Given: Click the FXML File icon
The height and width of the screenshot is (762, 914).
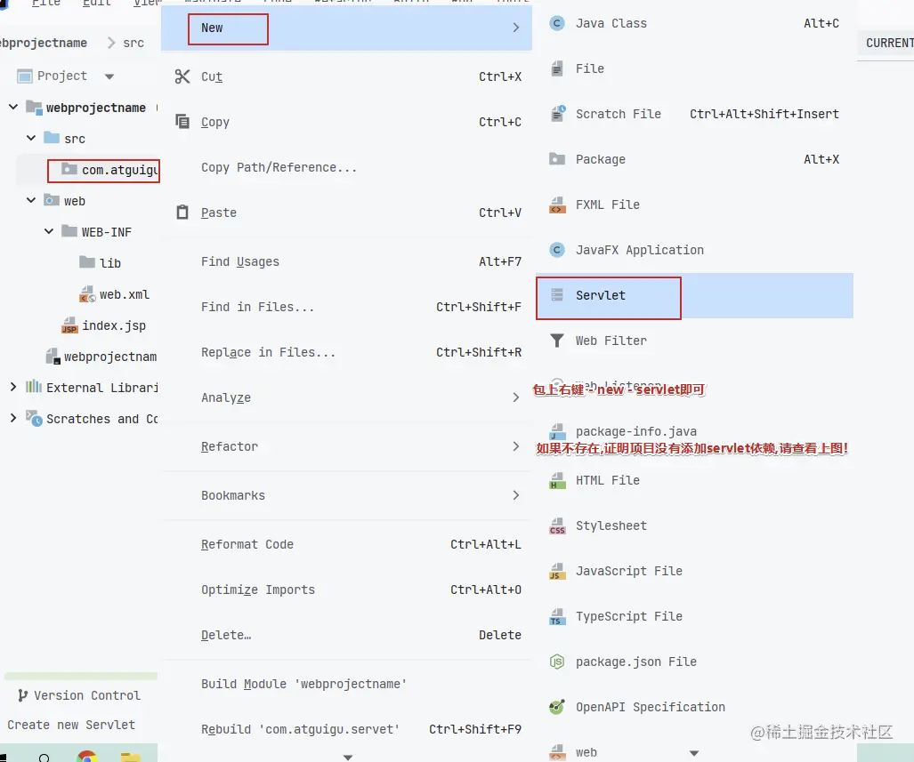Looking at the screenshot, I should 557,205.
